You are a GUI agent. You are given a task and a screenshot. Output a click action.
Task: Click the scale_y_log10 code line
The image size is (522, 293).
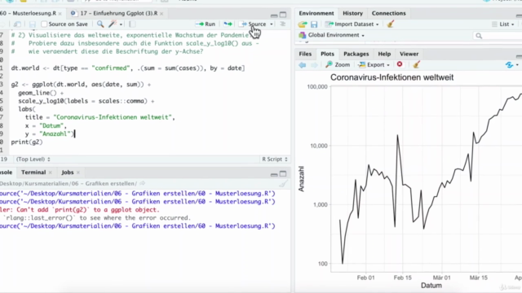coord(86,101)
